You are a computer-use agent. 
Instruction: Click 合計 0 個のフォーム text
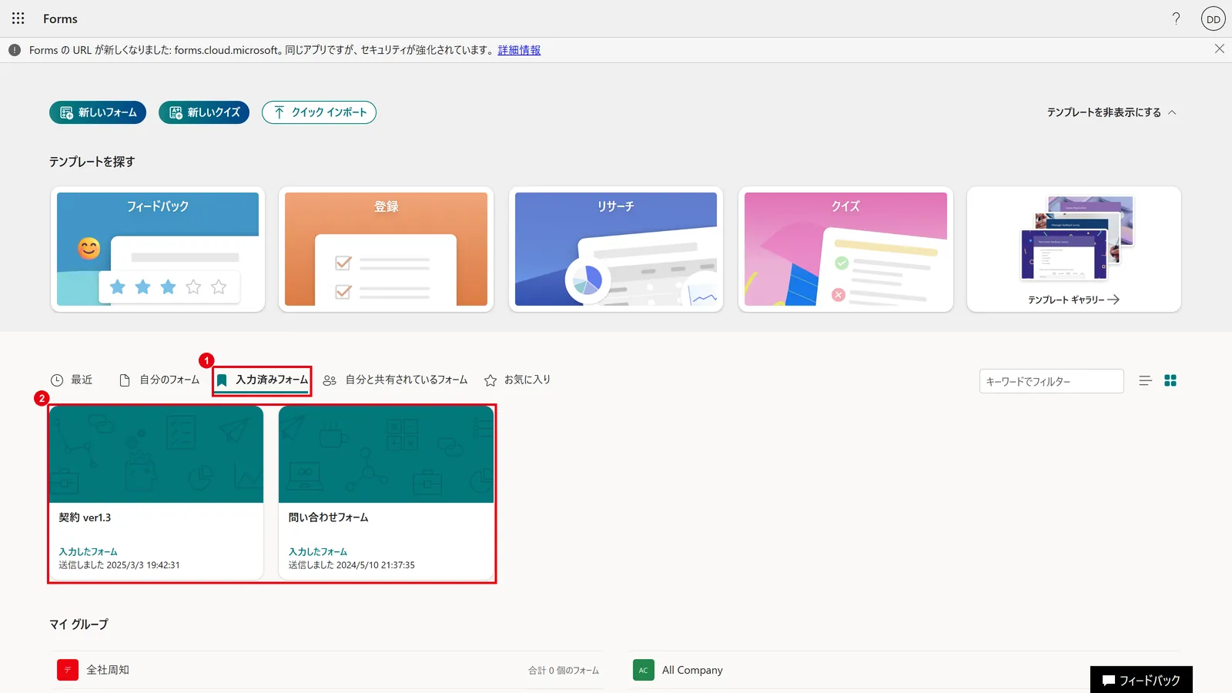[563, 671]
